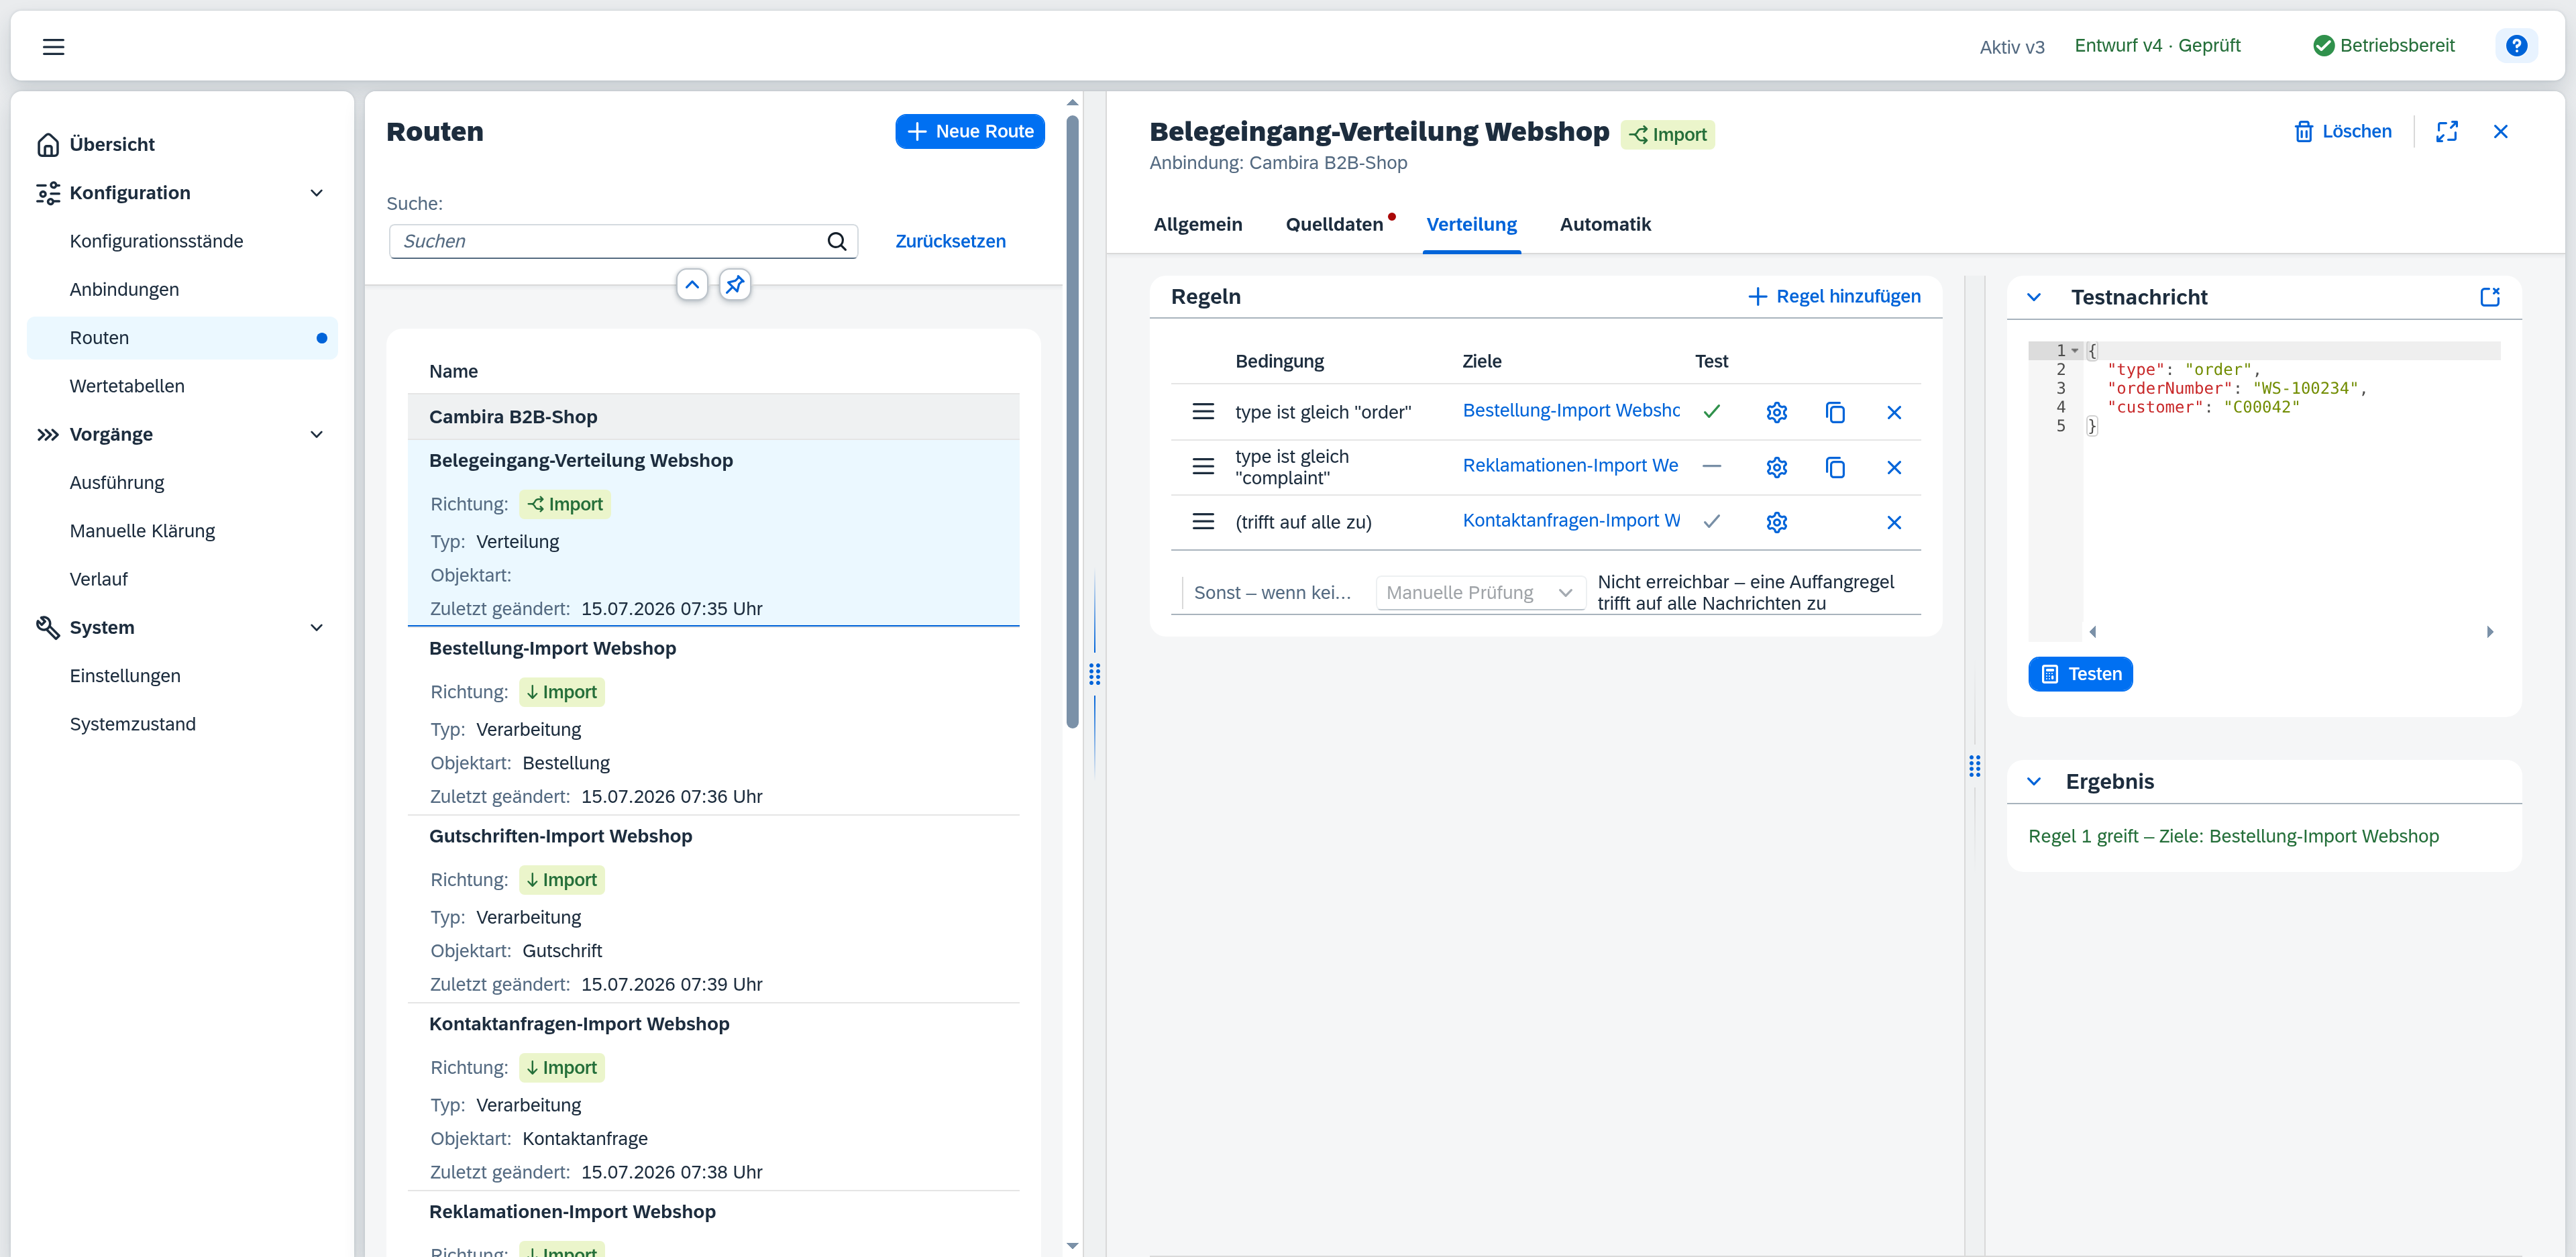Click the Betriebsbereit status indicator
The height and width of the screenshot is (1257, 2576).
pos(2384,46)
